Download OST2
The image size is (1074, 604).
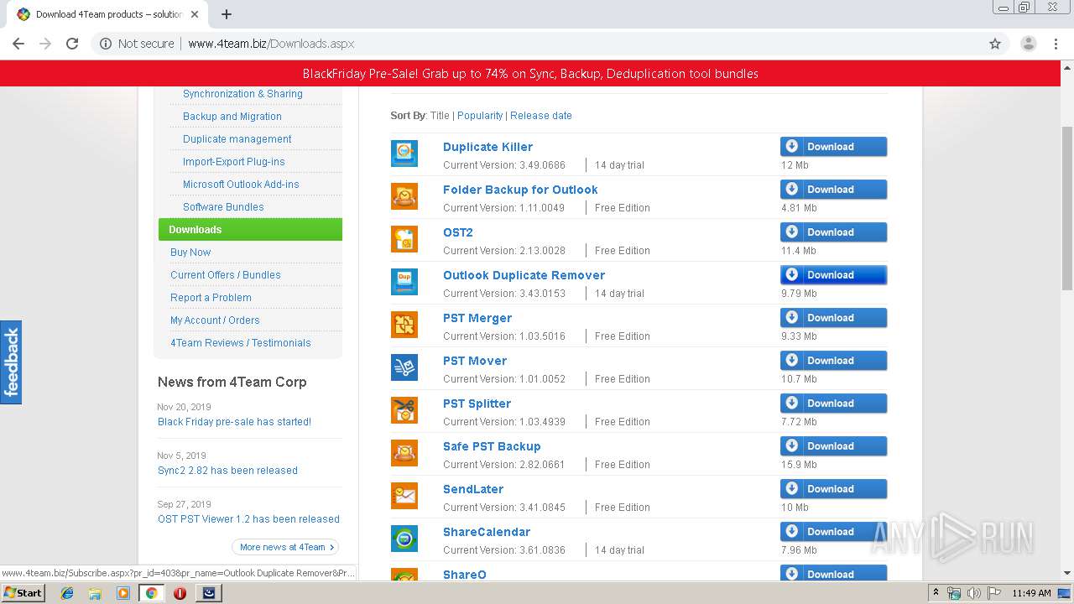[x=833, y=232]
